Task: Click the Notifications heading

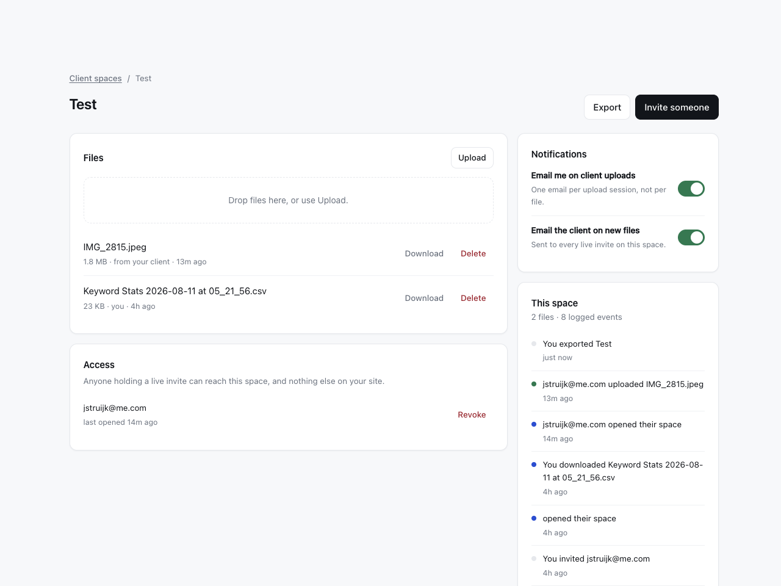Action: [x=559, y=154]
